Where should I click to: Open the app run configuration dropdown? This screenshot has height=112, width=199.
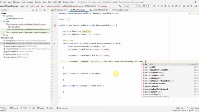(128, 6)
